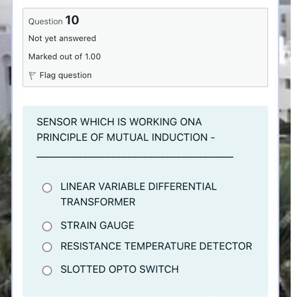Pick the Resistance Temperature Detector radio button
The height and width of the screenshot is (297, 291).
47,247
